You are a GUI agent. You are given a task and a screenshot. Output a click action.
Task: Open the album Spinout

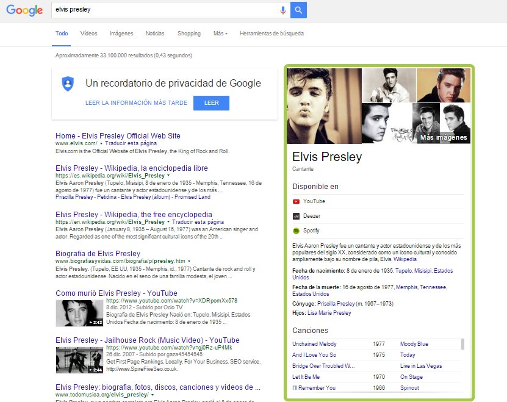point(409,388)
